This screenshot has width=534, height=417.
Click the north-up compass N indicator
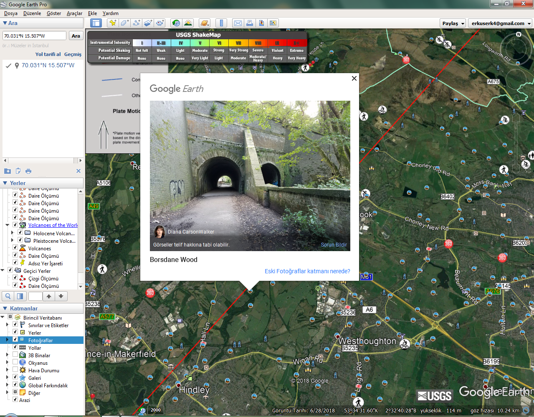pyautogui.click(x=519, y=34)
